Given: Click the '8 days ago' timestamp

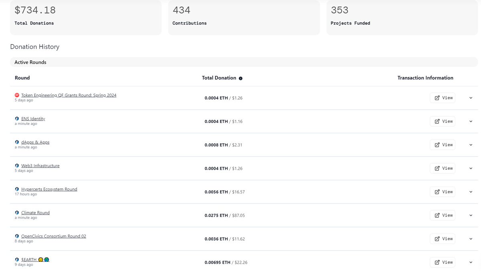Looking at the screenshot, I should 24,241.
